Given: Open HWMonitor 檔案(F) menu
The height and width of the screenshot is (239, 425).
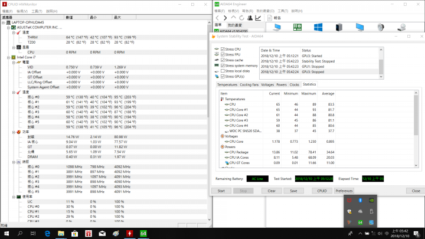Looking at the screenshot, I should click(7, 11).
